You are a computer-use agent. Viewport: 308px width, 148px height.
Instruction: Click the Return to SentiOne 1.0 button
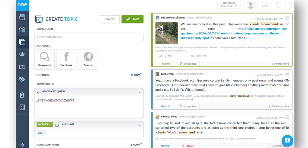229,5
